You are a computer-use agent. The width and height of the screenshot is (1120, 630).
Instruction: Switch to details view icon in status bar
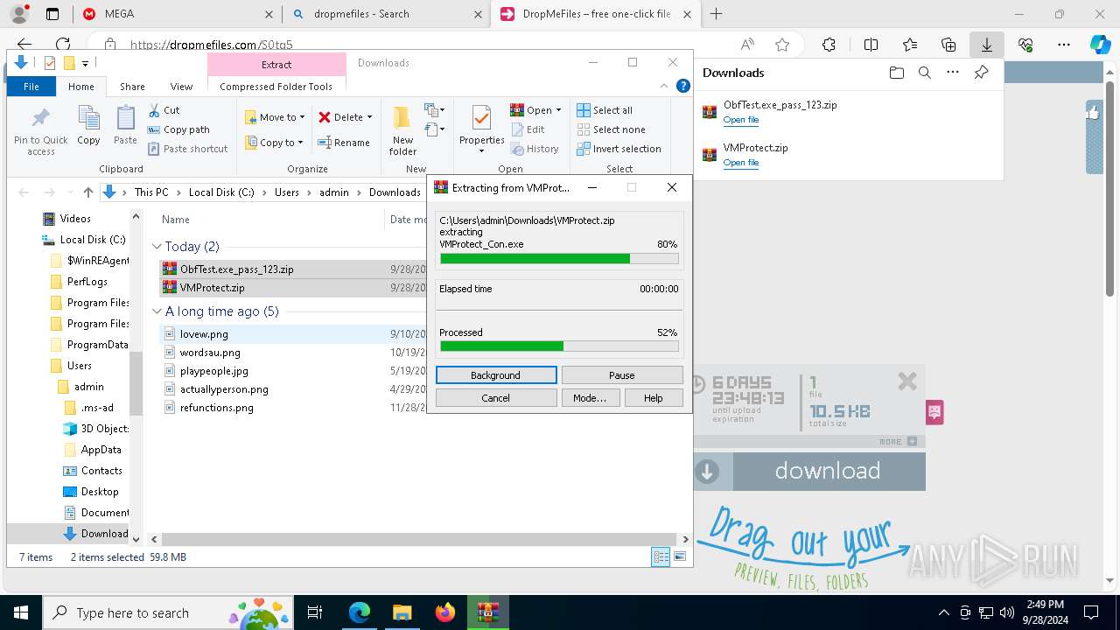(661, 557)
